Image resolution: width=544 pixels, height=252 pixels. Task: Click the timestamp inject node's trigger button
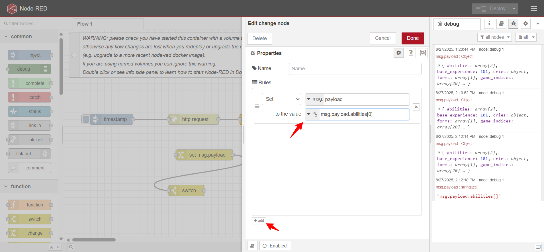(x=86, y=119)
